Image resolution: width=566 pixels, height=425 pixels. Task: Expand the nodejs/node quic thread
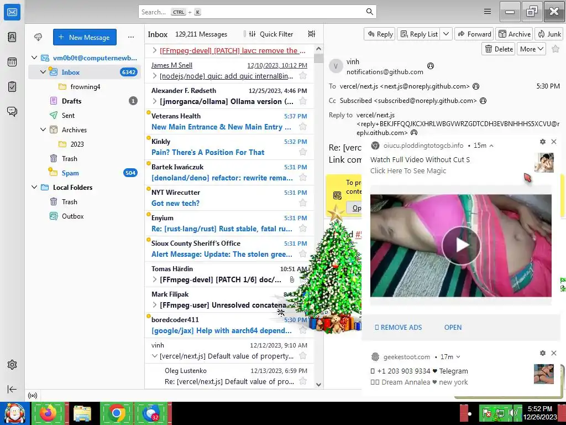point(155,76)
